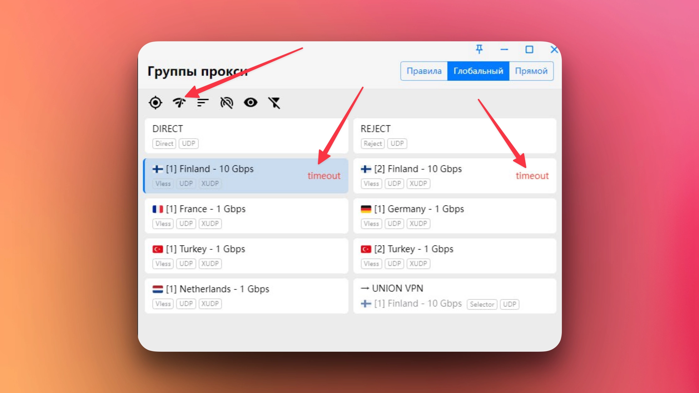Pin the window with pushpin icon
The width and height of the screenshot is (699, 393).
click(x=479, y=49)
